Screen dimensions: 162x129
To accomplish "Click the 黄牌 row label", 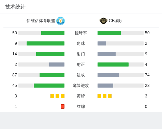I will (x=81, y=96).
